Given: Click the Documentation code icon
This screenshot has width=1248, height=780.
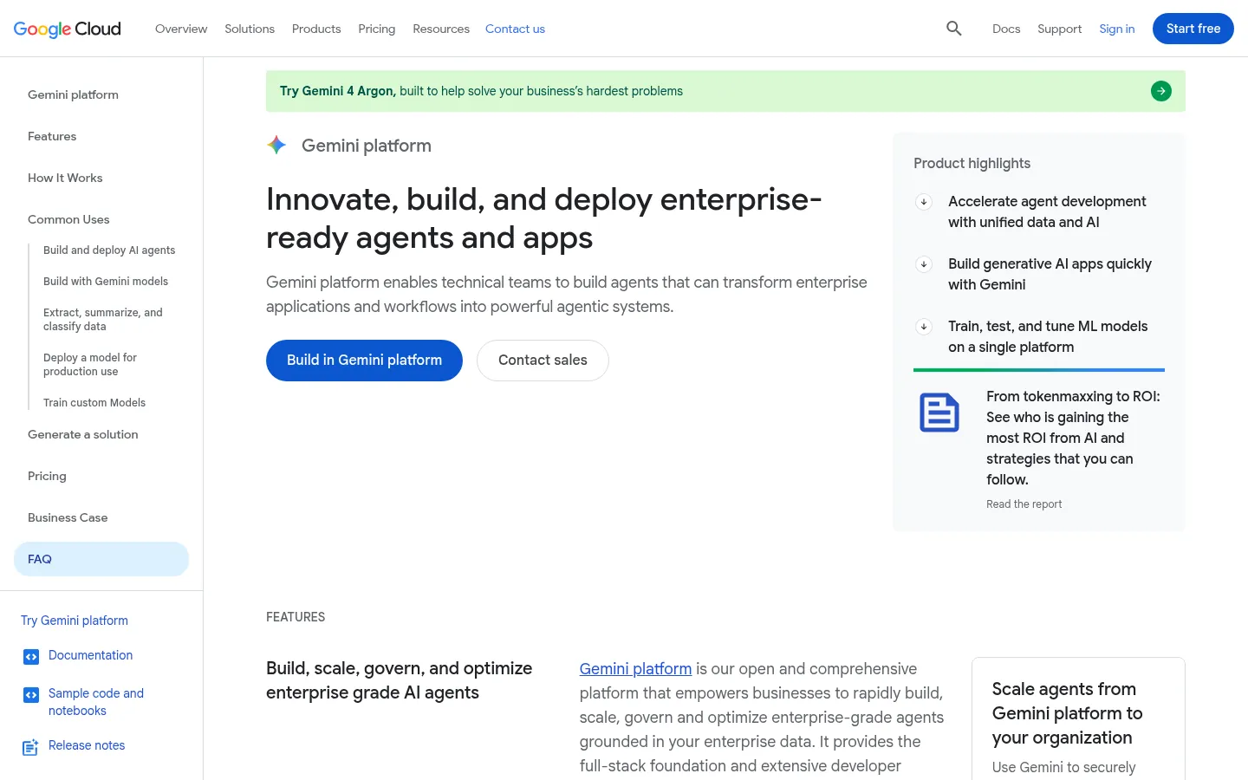Looking at the screenshot, I should coord(31,657).
